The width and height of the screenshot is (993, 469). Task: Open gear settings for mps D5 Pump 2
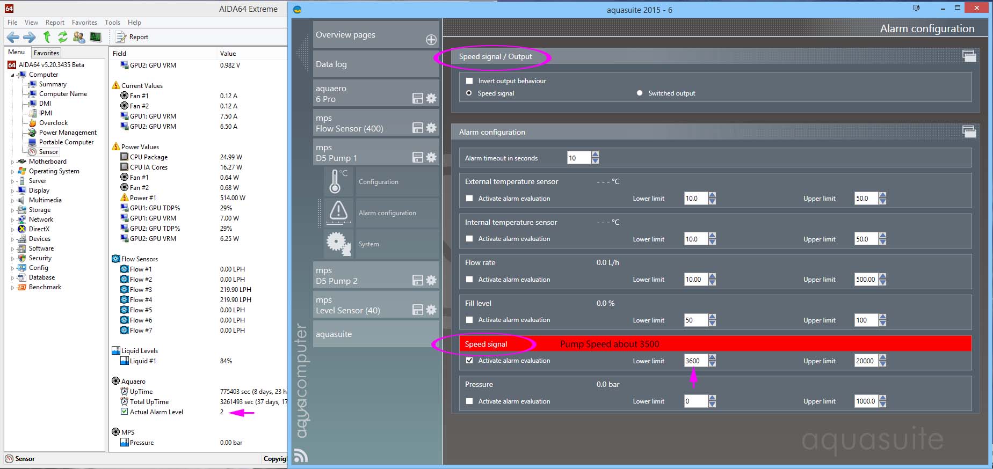pyautogui.click(x=431, y=280)
